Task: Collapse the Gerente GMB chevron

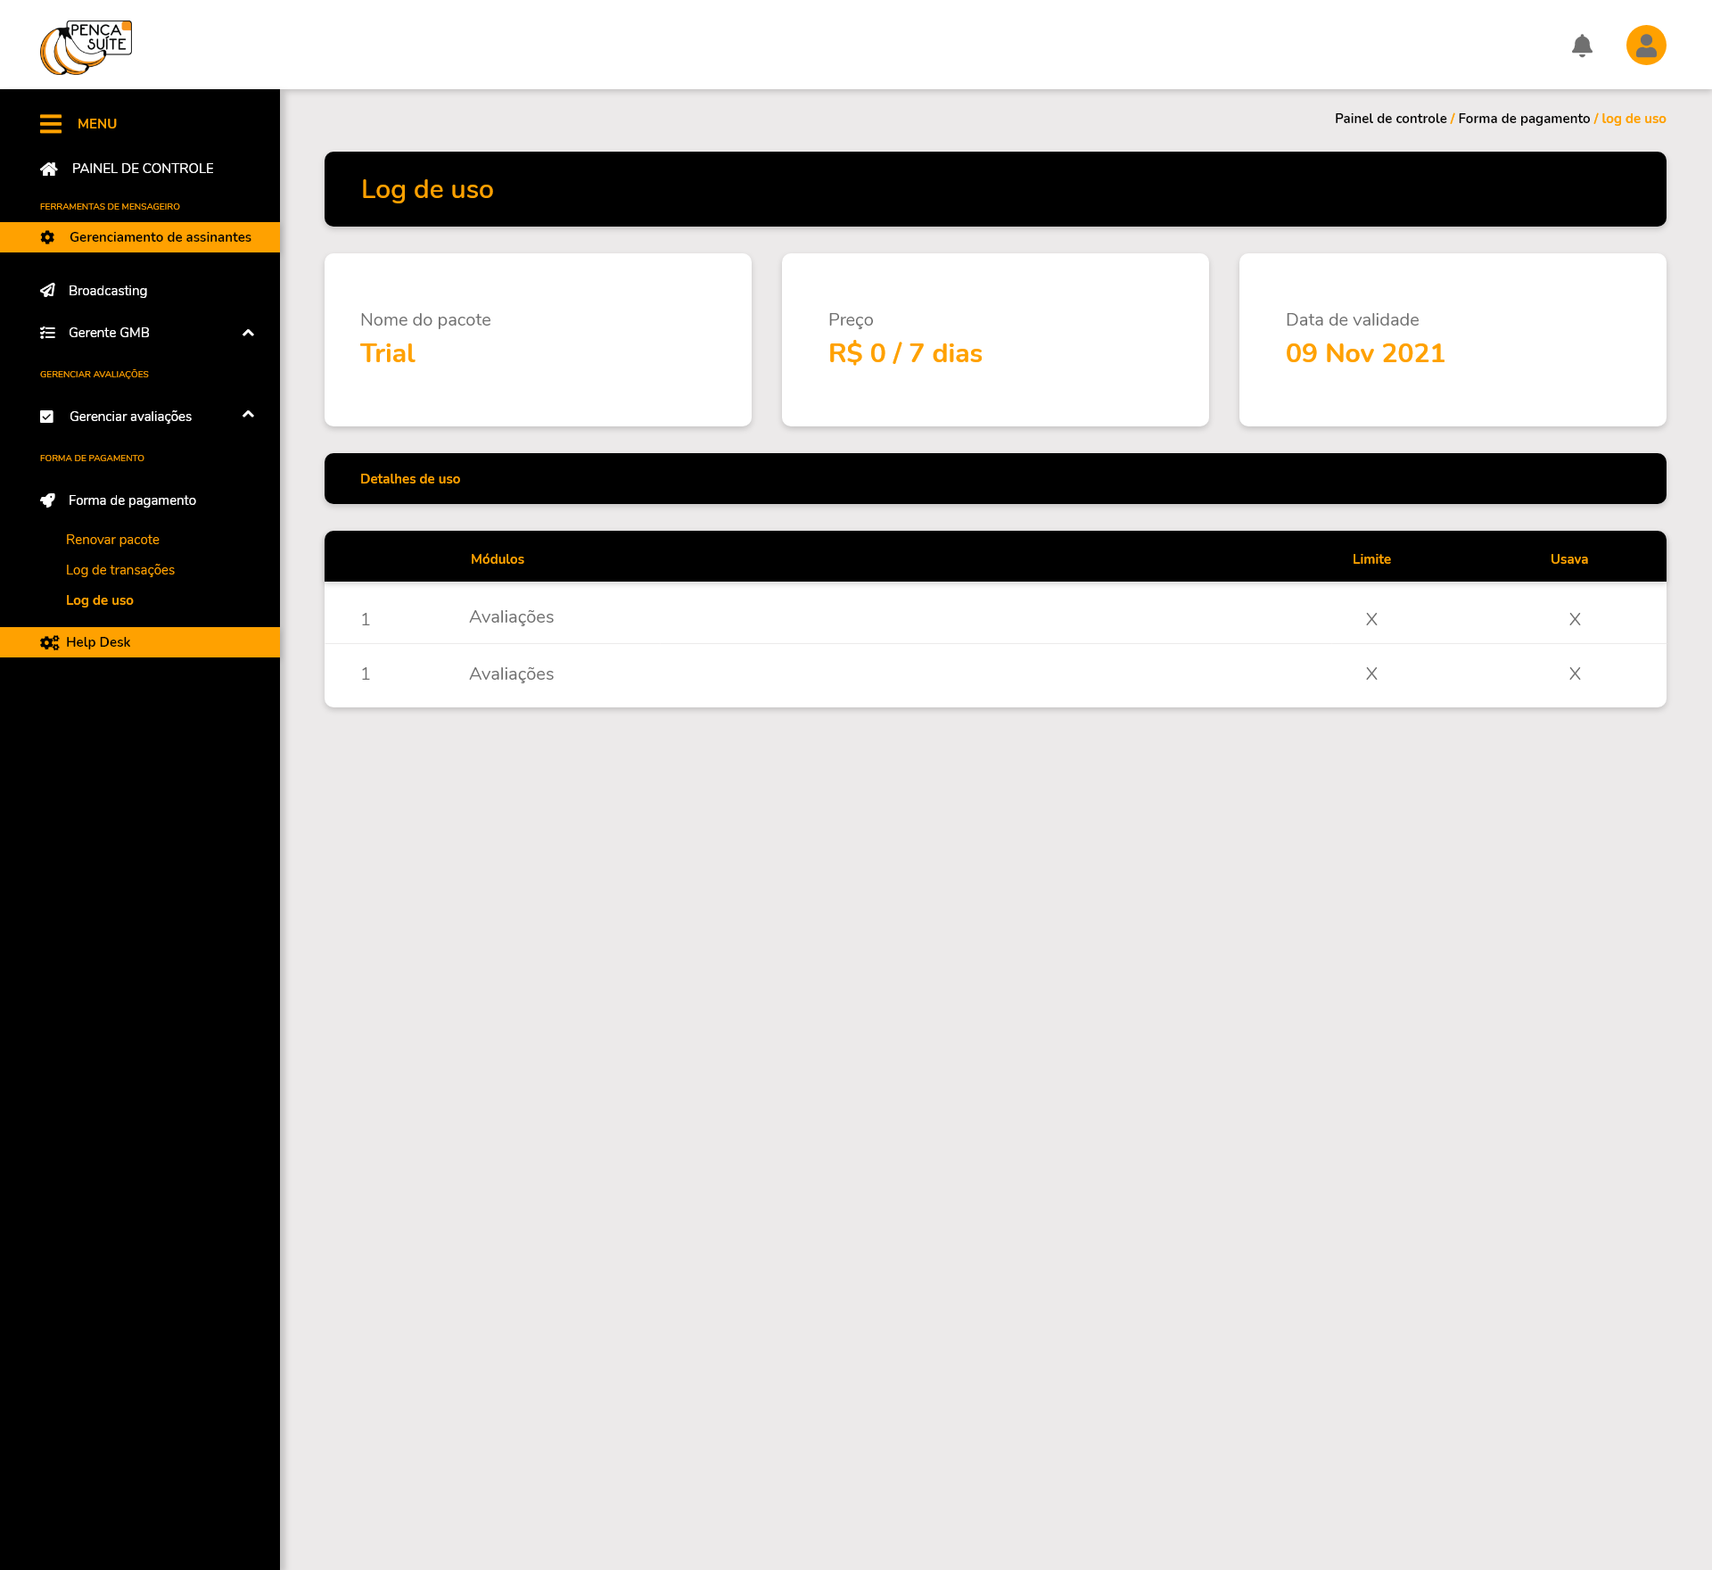Action: coord(248,333)
